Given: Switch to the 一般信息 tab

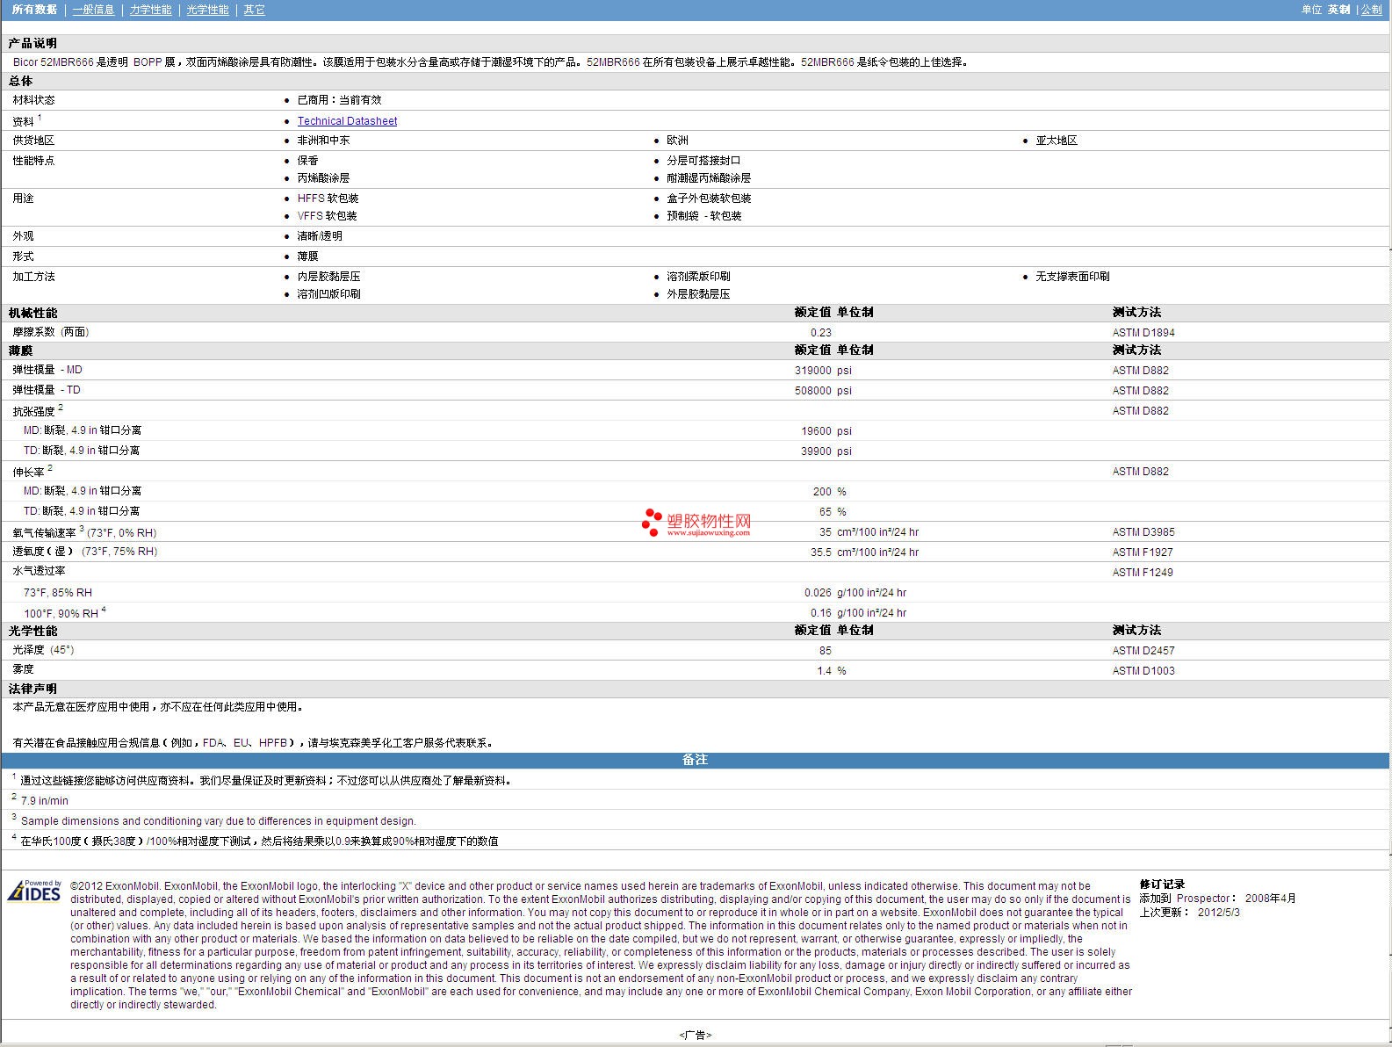Looking at the screenshot, I should coord(93,10).
